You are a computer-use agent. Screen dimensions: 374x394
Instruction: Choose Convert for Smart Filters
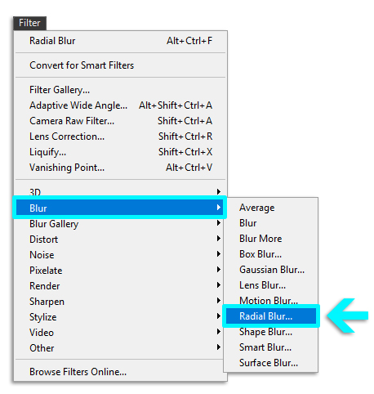click(x=121, y=65)
